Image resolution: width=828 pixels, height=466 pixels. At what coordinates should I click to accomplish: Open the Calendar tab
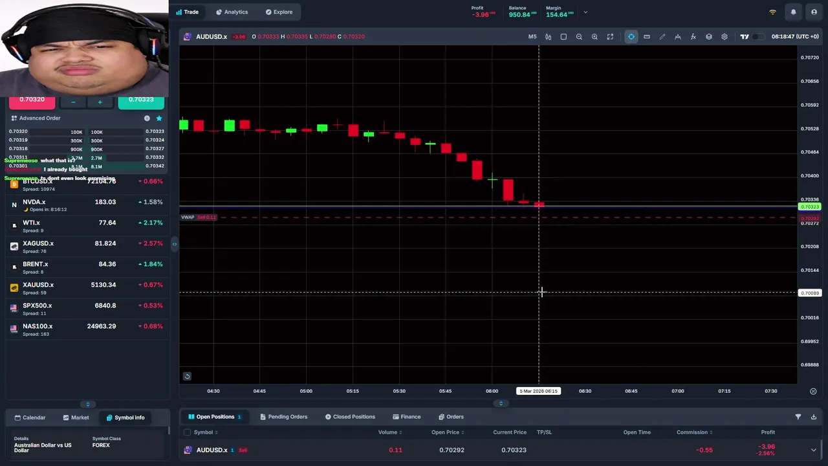coord(30,417)
